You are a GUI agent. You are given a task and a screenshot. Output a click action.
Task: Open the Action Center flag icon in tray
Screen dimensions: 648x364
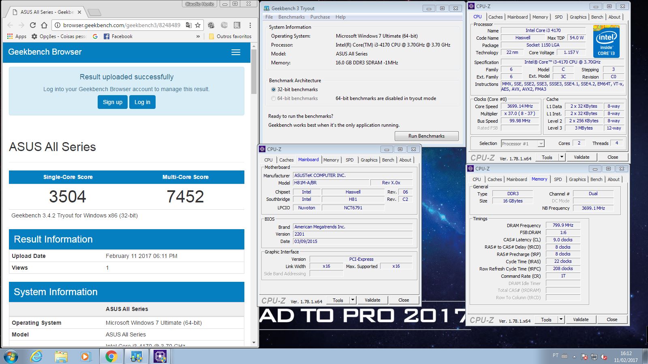tap(584, 357)
